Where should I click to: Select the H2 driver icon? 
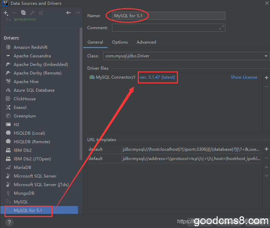(8, 124)
